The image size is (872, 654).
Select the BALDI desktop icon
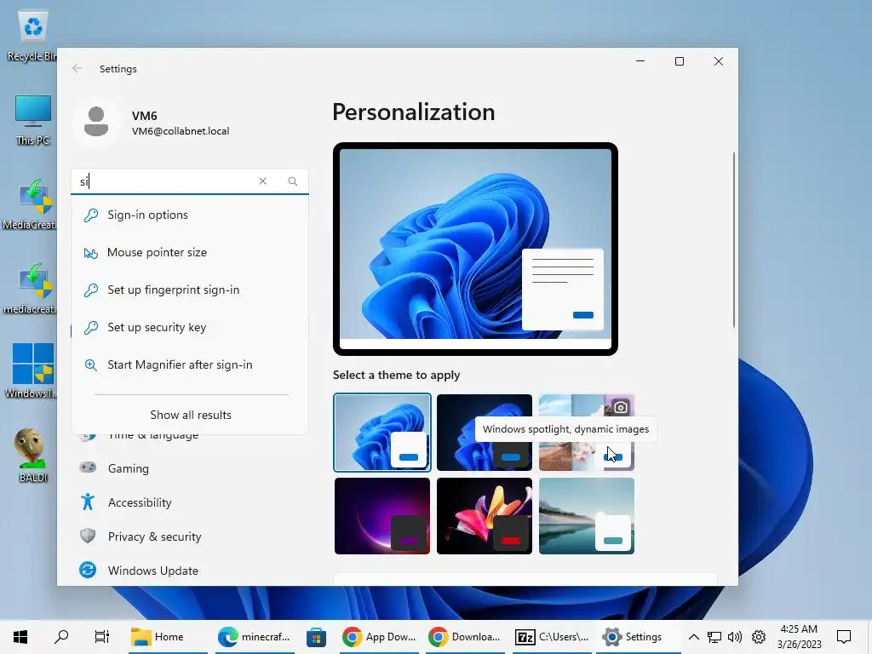pos(32,456)
